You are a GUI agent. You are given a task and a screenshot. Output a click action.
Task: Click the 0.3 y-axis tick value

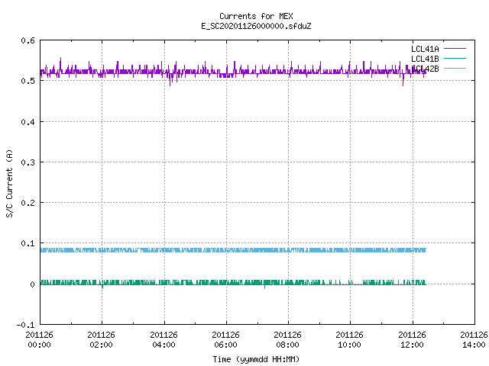pos(28,162)
